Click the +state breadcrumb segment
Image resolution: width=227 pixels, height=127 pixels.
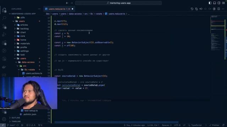tap(99, 14)
